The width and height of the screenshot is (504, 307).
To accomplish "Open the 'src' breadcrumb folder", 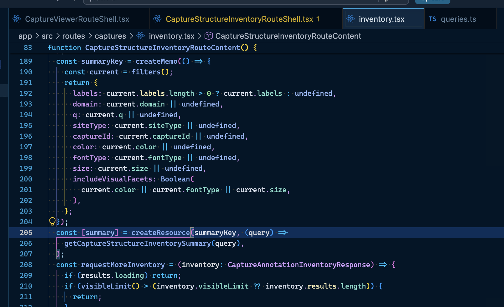I will [47, 36].
